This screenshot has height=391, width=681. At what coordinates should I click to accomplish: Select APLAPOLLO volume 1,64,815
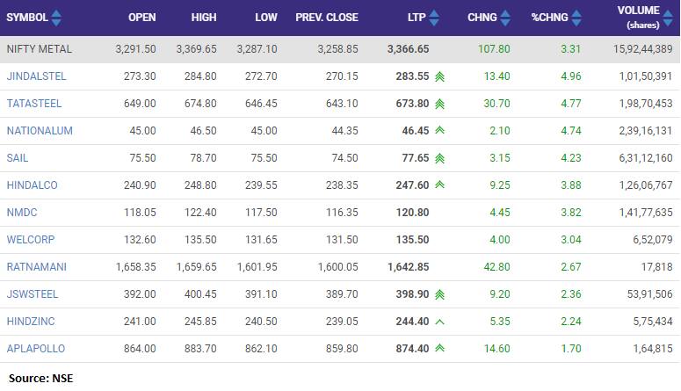click(652, 349)
